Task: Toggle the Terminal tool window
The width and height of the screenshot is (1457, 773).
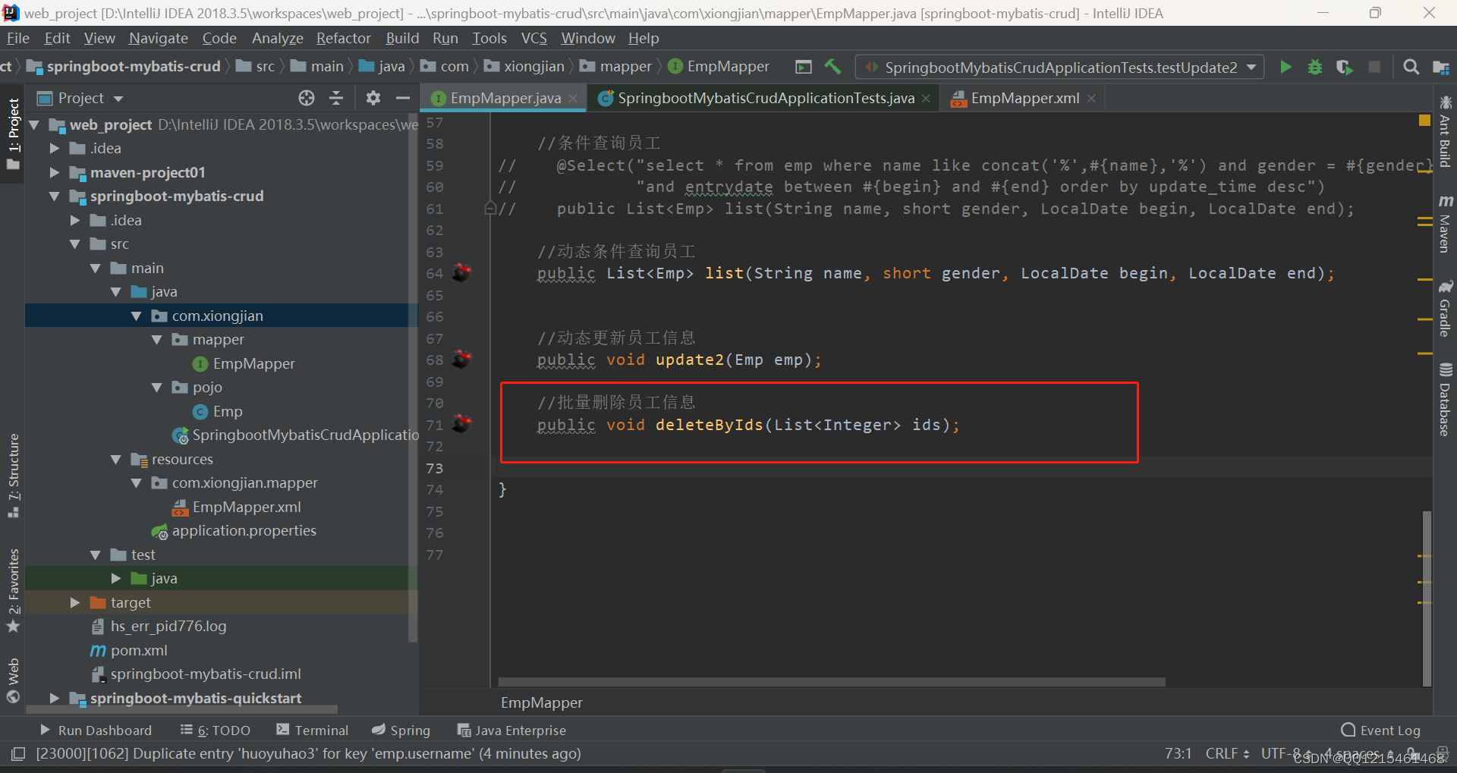Action: 313,730
